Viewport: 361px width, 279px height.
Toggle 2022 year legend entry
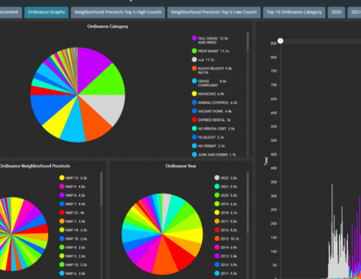click(x=226, y=178)
